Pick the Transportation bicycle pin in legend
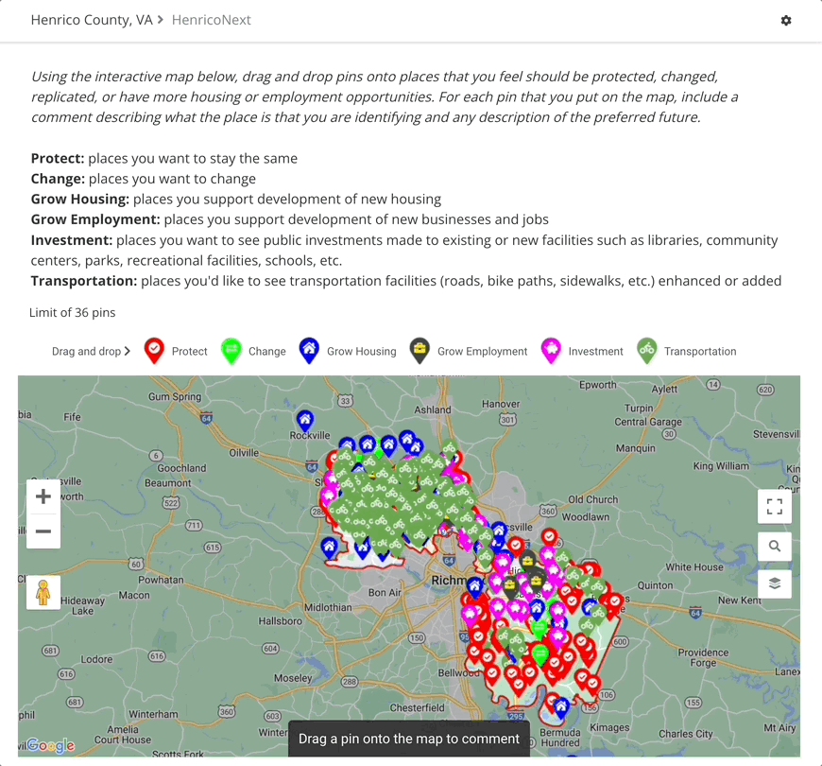This screenshot has height=766, width=822. click(646, 350)
